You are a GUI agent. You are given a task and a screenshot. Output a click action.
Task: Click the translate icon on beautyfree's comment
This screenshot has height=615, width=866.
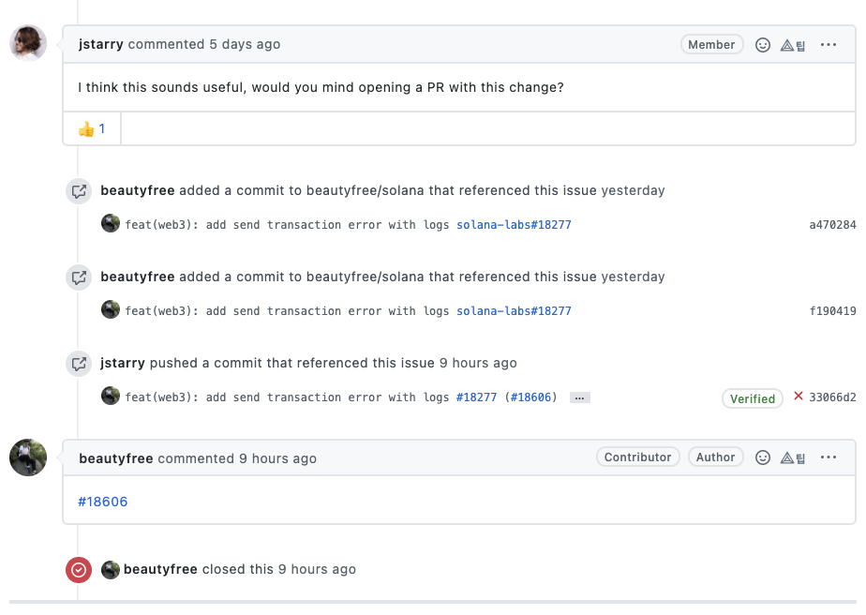794,457
